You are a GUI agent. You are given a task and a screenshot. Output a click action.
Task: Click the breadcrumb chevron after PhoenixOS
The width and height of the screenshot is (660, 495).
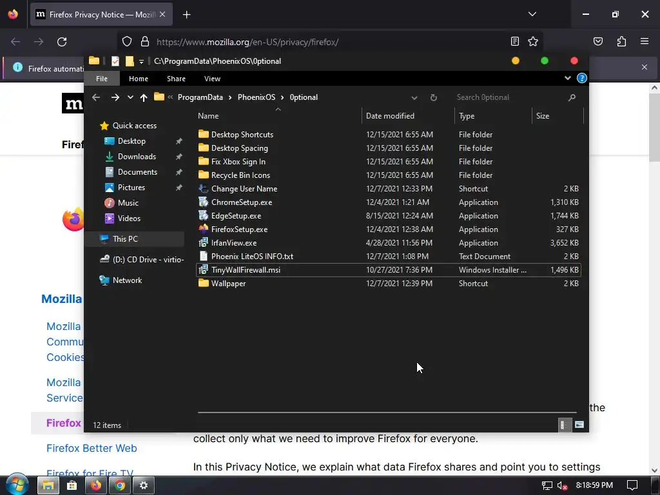pyautogui.click(x=282, y=98)
